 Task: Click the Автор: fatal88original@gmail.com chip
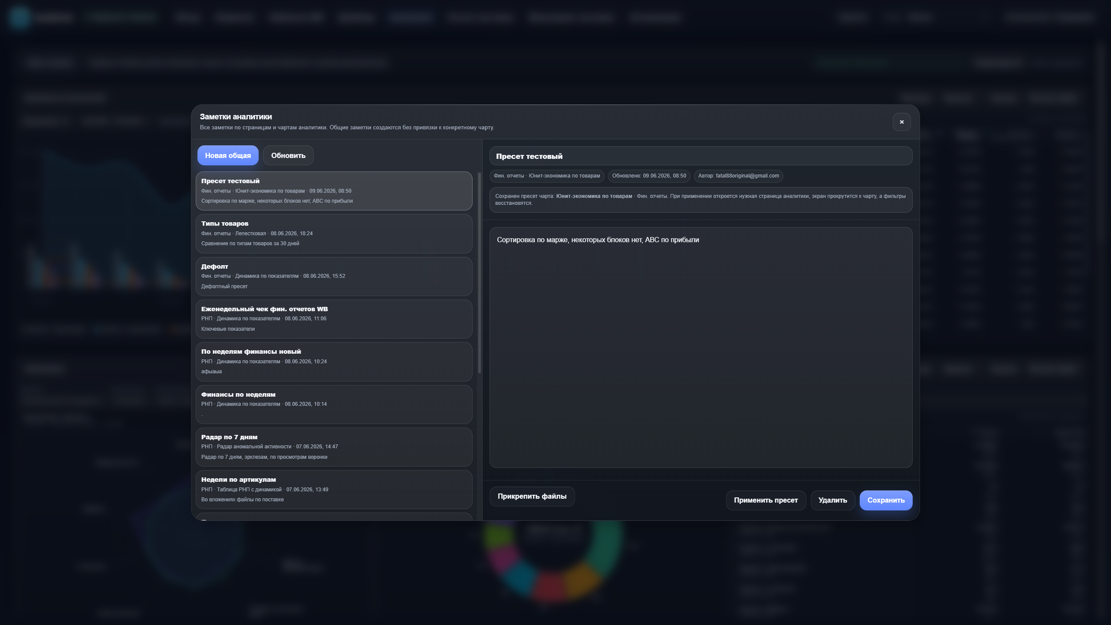[739, 176]
